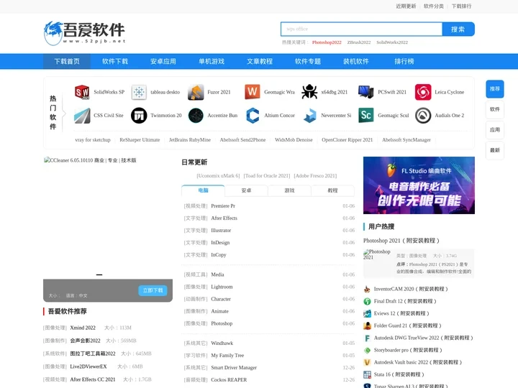This screenshot has width=518, height=388.
Task: Open the FL Studio banner ad
Action: [419, 185]
